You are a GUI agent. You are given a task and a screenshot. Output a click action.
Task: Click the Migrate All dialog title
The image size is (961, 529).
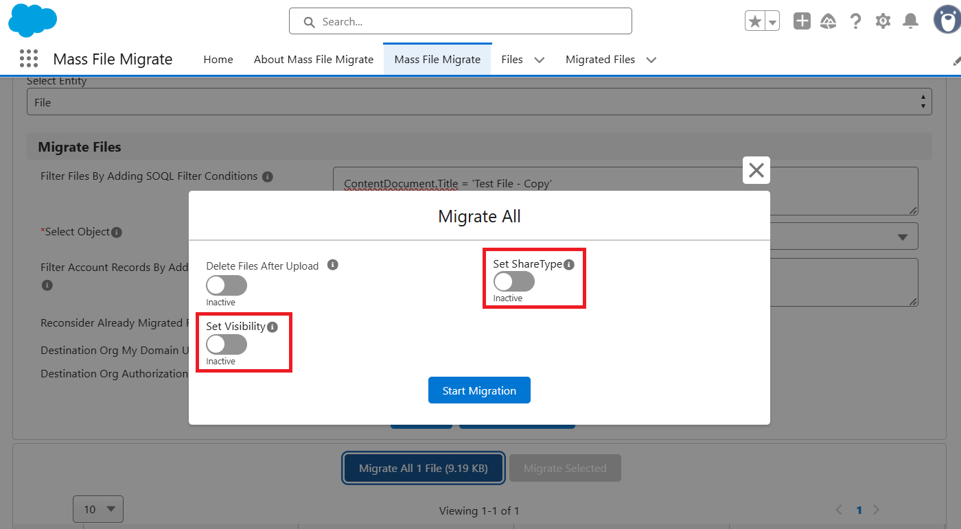coord(479,217)
